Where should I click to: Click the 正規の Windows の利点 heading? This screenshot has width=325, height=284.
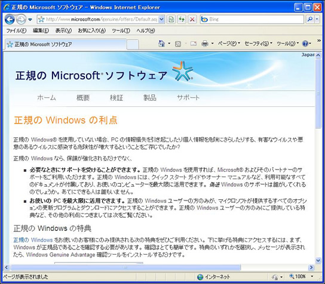[x=66, y=120]
